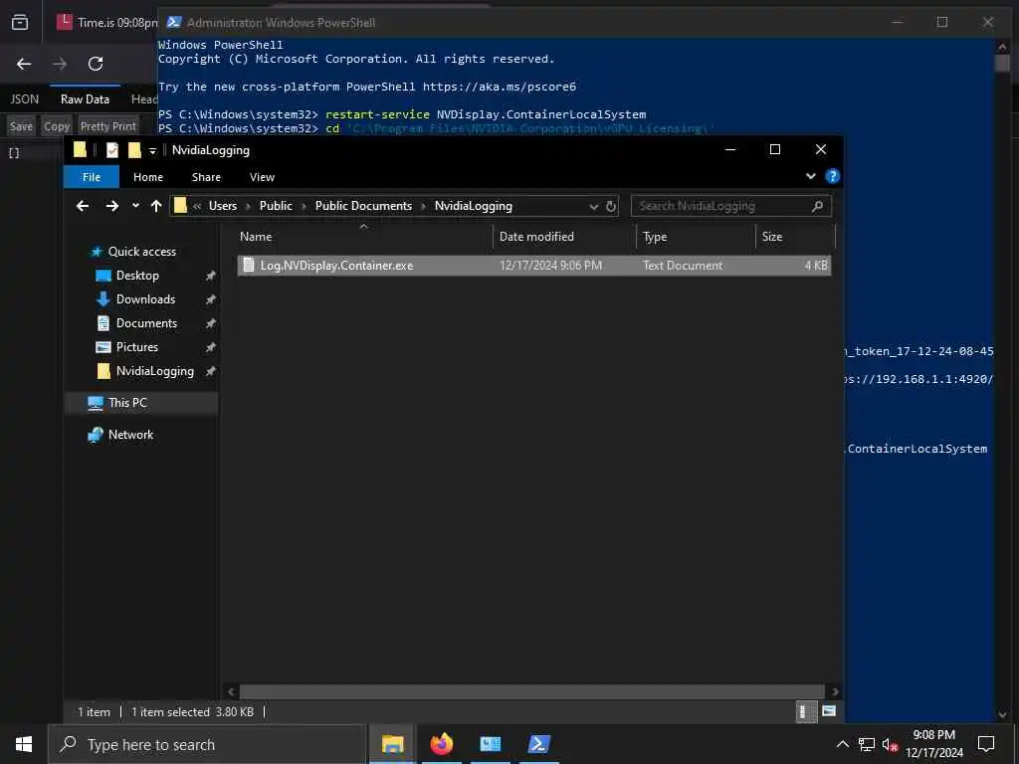
Task: Click the taskbar Type here to search box
Action: pos(207,744)
